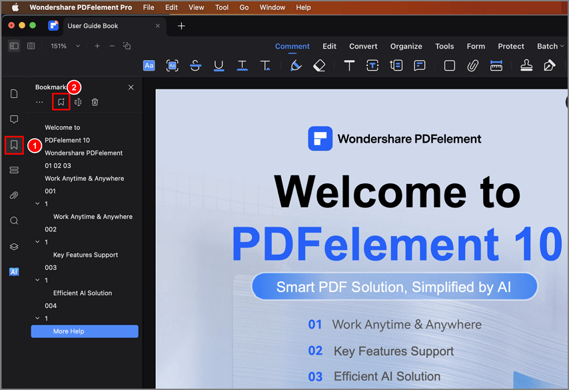Select the Underline tool
Image resolution: width=569 pixels, height=390 pixels.
tap(219, 66)
